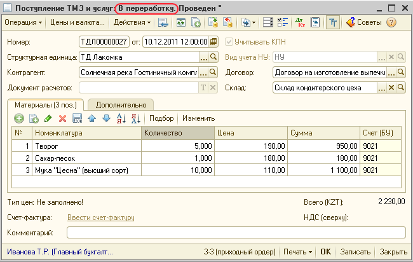Open the Дт/Кт postings icon
The image size is (413, 262).
pyautogui.click(x=301, y=22)
